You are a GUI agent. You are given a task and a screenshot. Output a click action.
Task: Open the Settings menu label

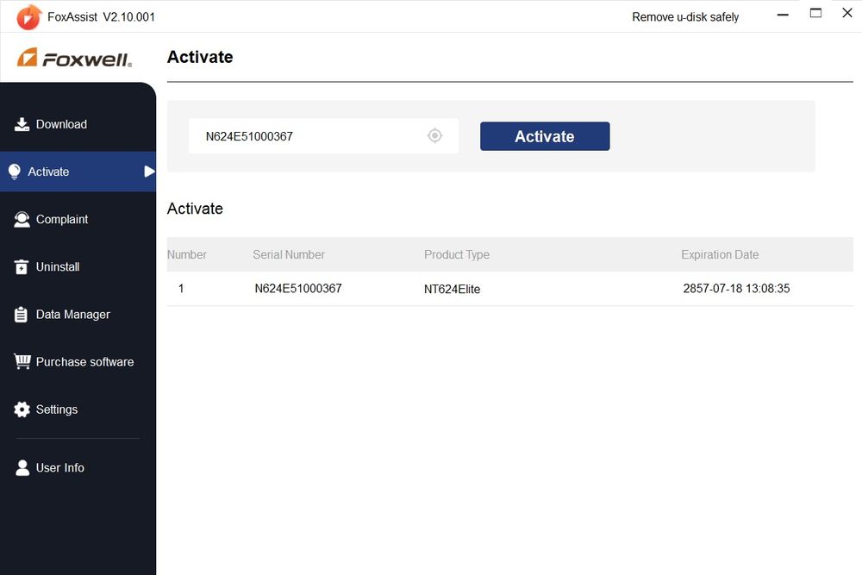[x=57, y=409]
